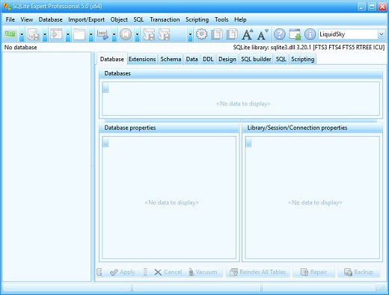Click the first script save toolbar icon

click(149, 34)
